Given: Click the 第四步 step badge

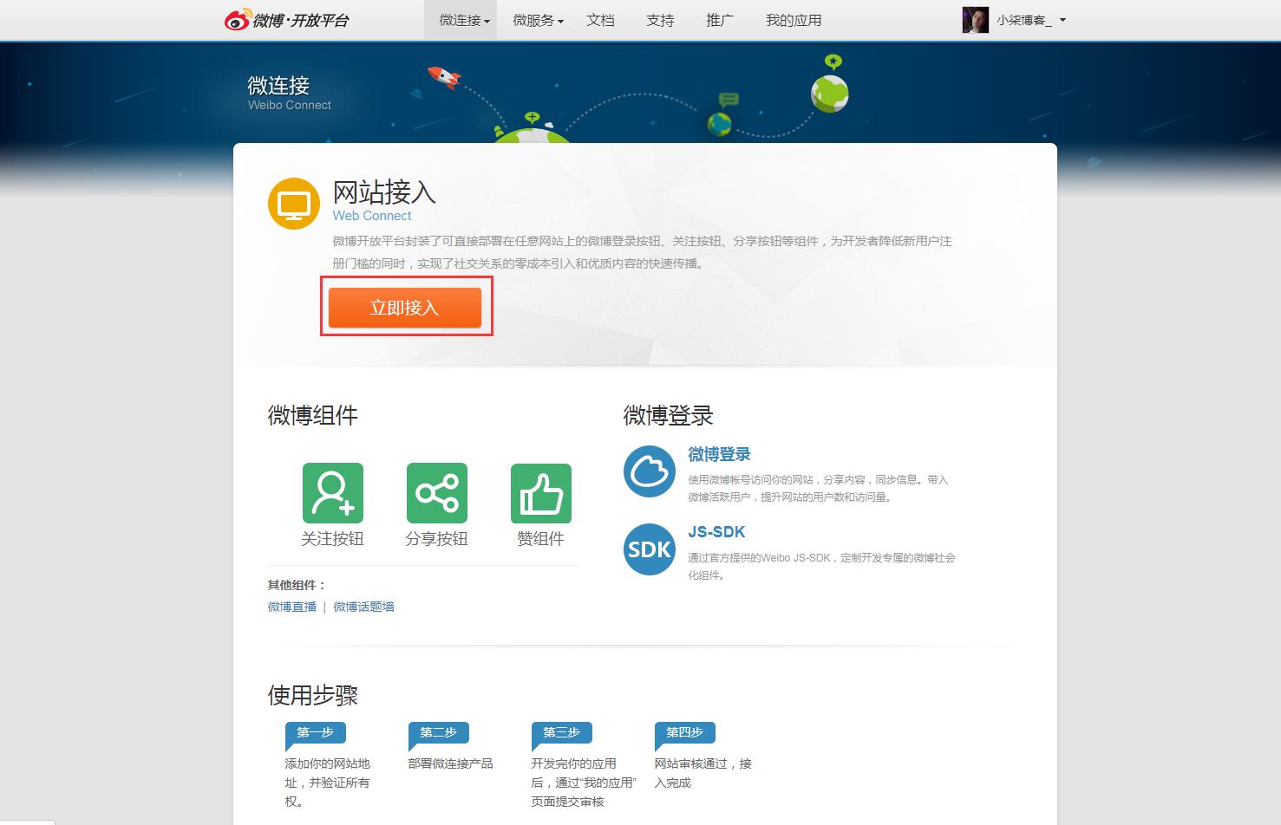Looking at the screenshot, I should tap(685, 733).
